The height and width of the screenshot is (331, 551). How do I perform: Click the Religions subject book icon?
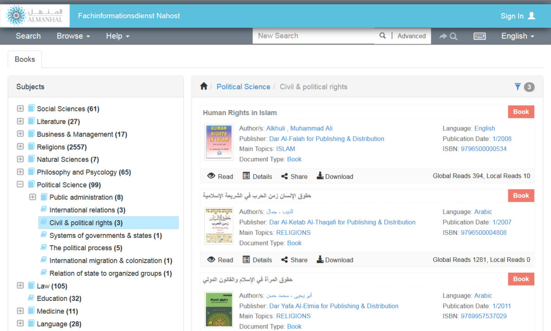coord(31,147)
